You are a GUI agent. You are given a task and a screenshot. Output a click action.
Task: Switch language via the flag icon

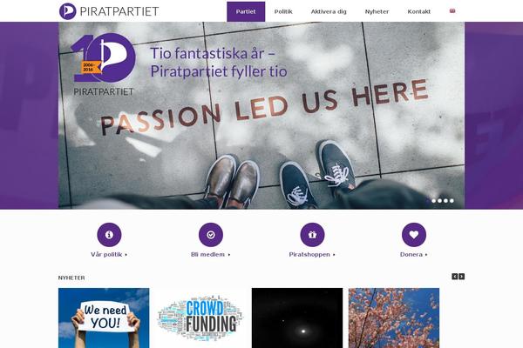point(452,11)
